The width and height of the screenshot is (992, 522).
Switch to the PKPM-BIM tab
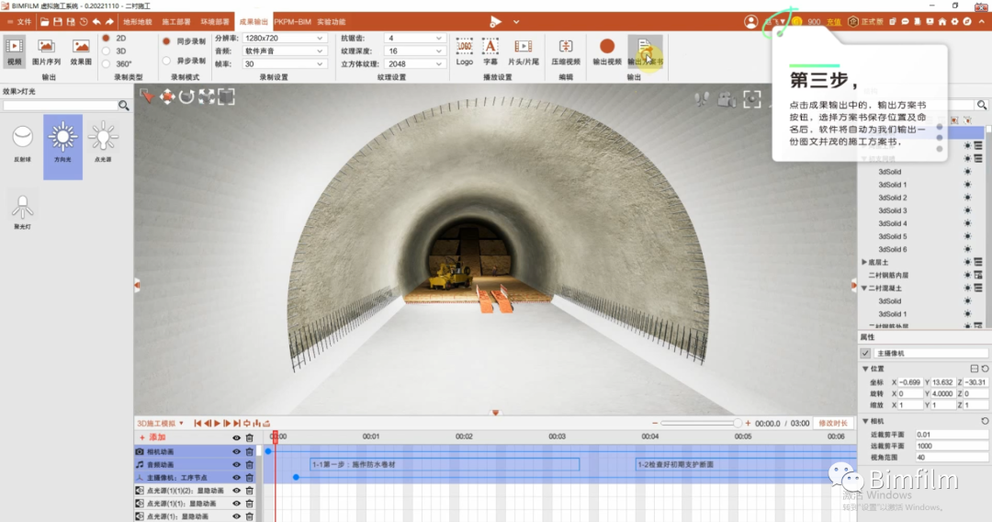click(292, 21)
